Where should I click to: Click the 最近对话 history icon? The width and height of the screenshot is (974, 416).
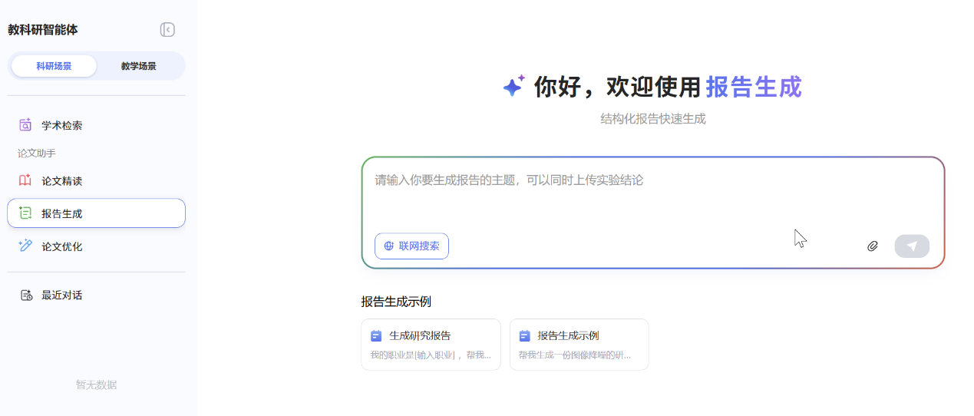coord(26,295)
